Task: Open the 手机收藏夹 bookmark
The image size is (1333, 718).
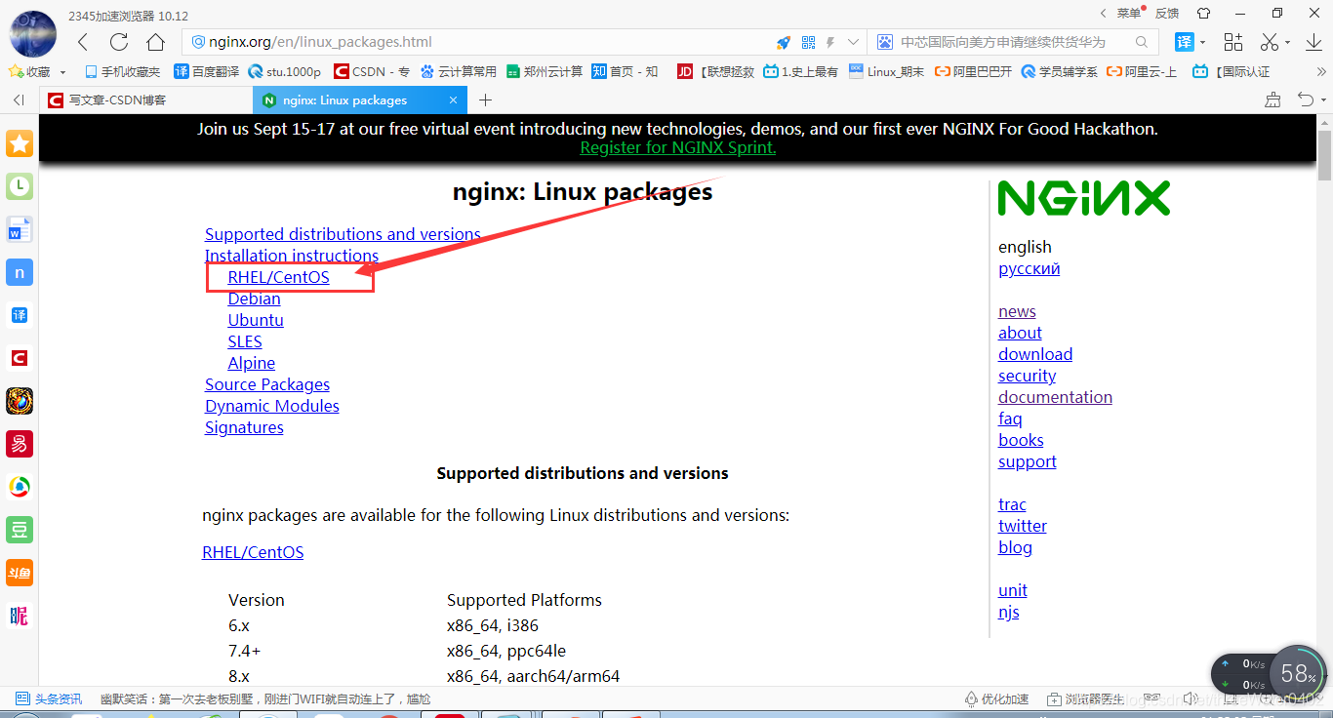Action: (x=123, y=71)
